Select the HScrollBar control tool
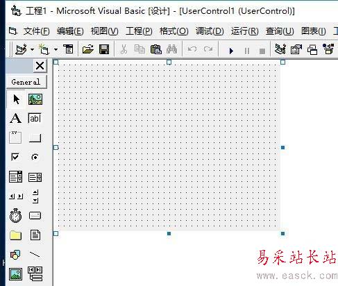 pyautogui.click(x=16, y=196)
